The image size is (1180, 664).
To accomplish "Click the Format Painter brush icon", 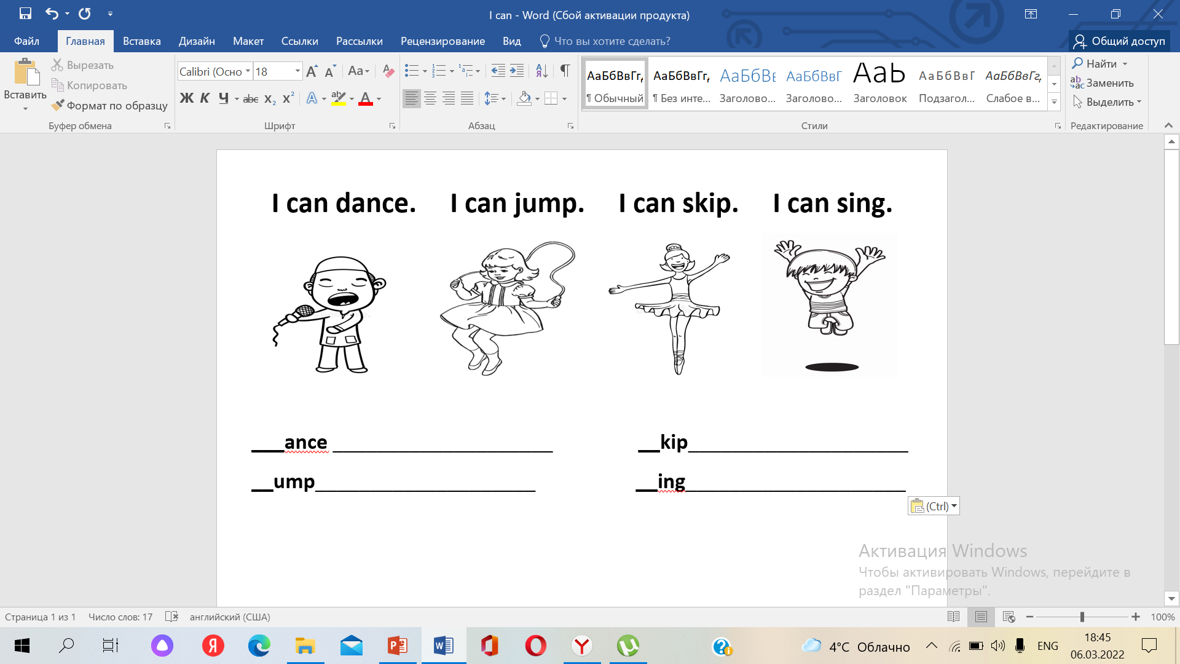I will click(58, 105).
